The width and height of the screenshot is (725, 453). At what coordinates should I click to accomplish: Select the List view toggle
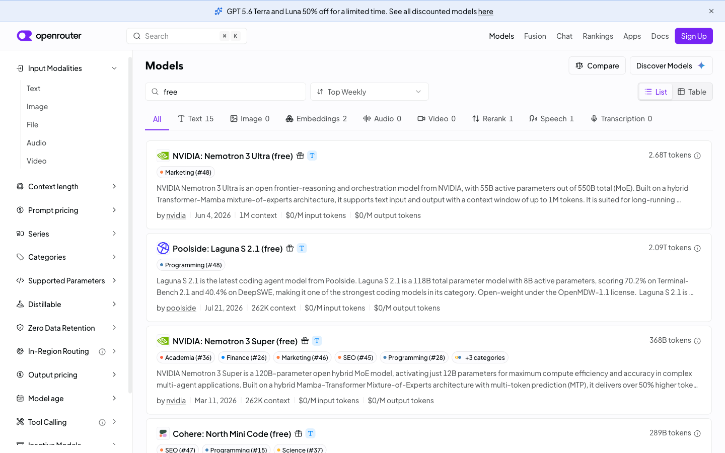(656, 92)
